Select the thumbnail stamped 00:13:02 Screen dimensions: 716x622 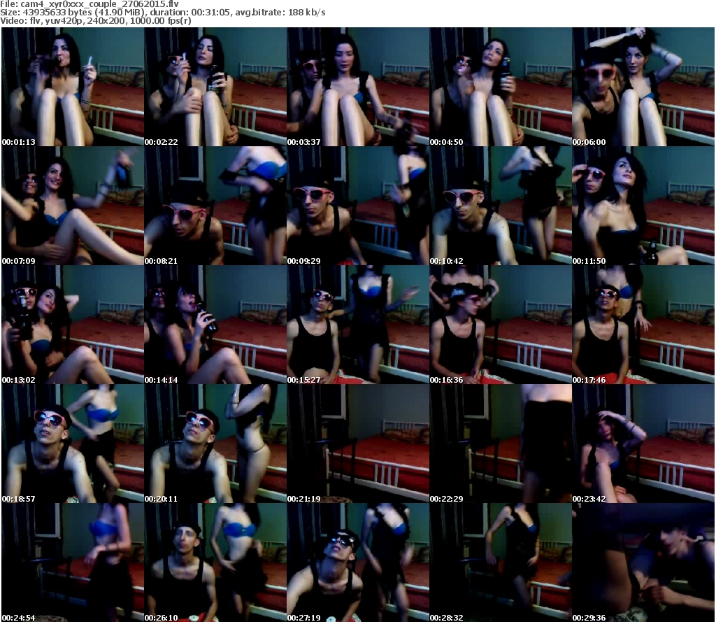[x=73, y=325]
